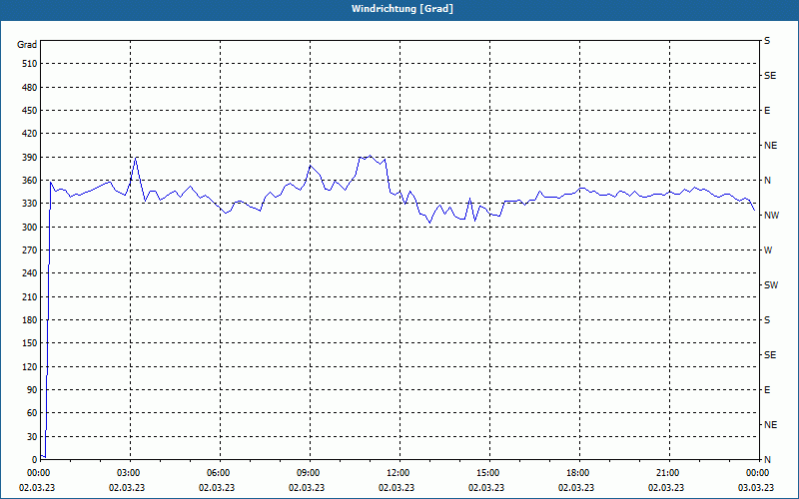
Task: Click the 150 y-axis value
Action: pos(30,343)
